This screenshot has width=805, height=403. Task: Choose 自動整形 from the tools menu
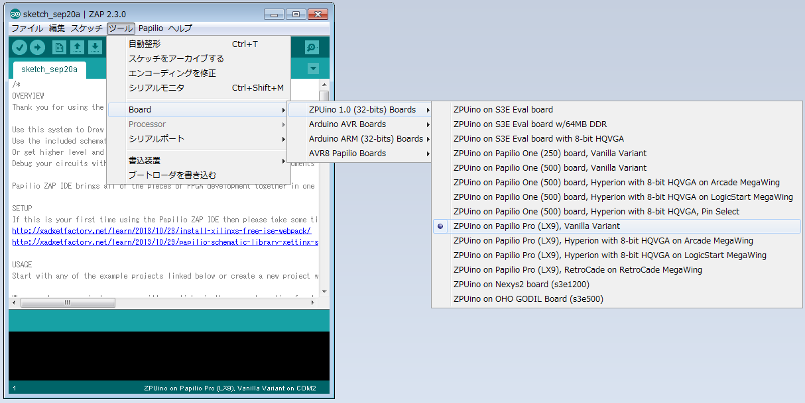pos(199,44)
